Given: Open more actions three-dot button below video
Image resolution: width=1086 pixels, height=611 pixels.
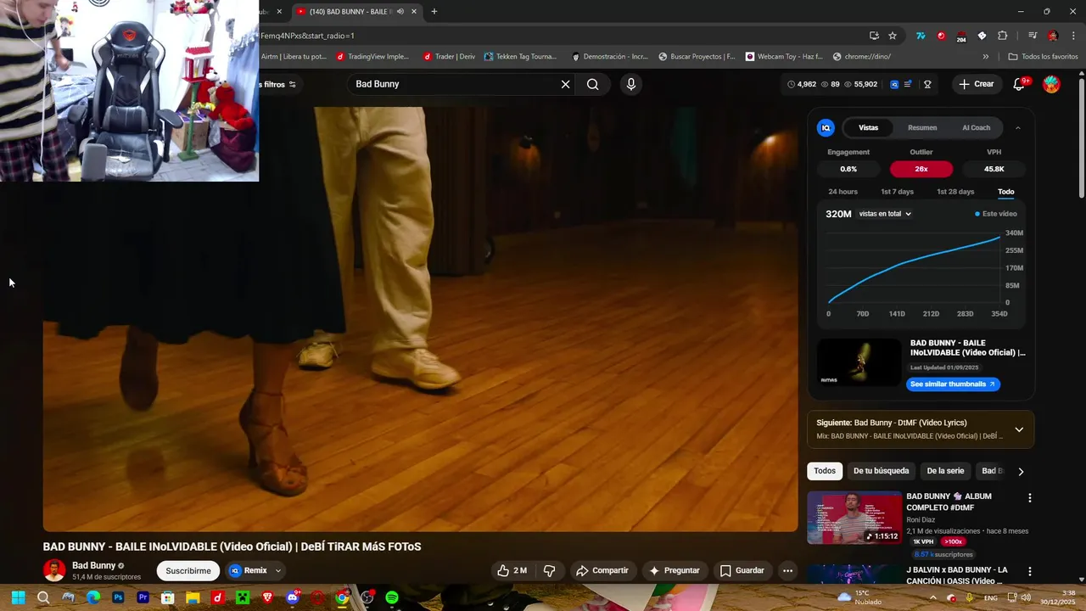Looking at the screenshot, I should [x=787, y=571].
